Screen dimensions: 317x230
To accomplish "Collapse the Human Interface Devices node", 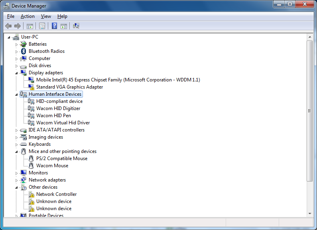I will point(17,95).
